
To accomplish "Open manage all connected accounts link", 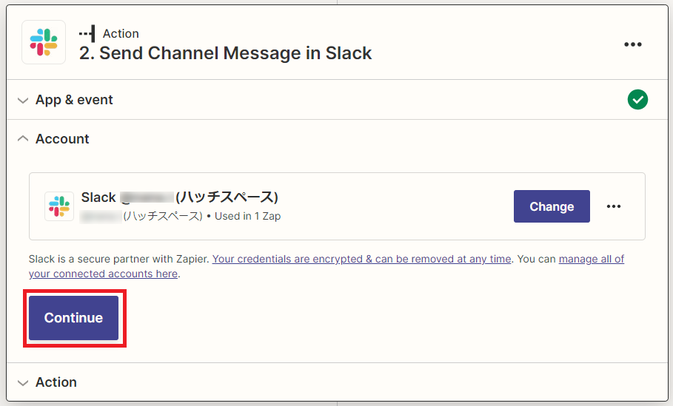I will pos(327,266).
